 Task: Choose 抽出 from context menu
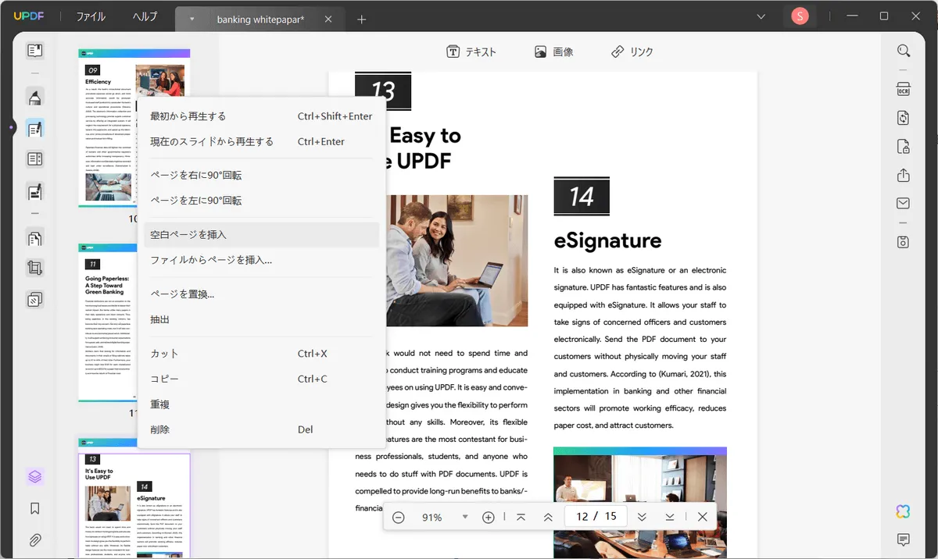point(262,319)
